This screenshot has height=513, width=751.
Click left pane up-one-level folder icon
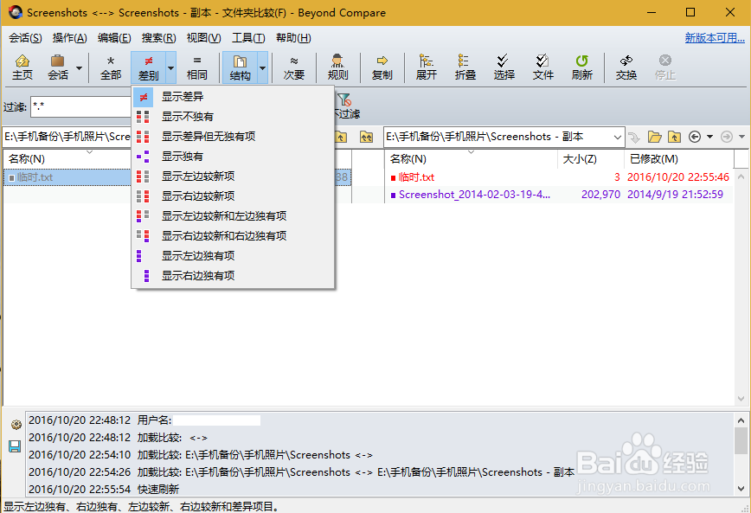tap(341, 137)
